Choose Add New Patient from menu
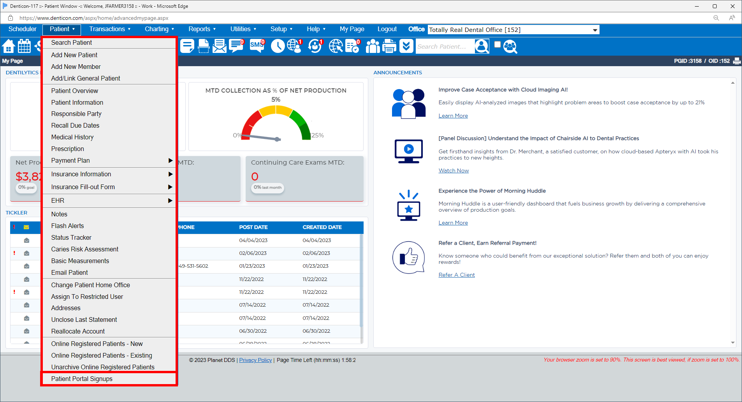The width and height of the screenshot is (742, 402). click(74, 55)
